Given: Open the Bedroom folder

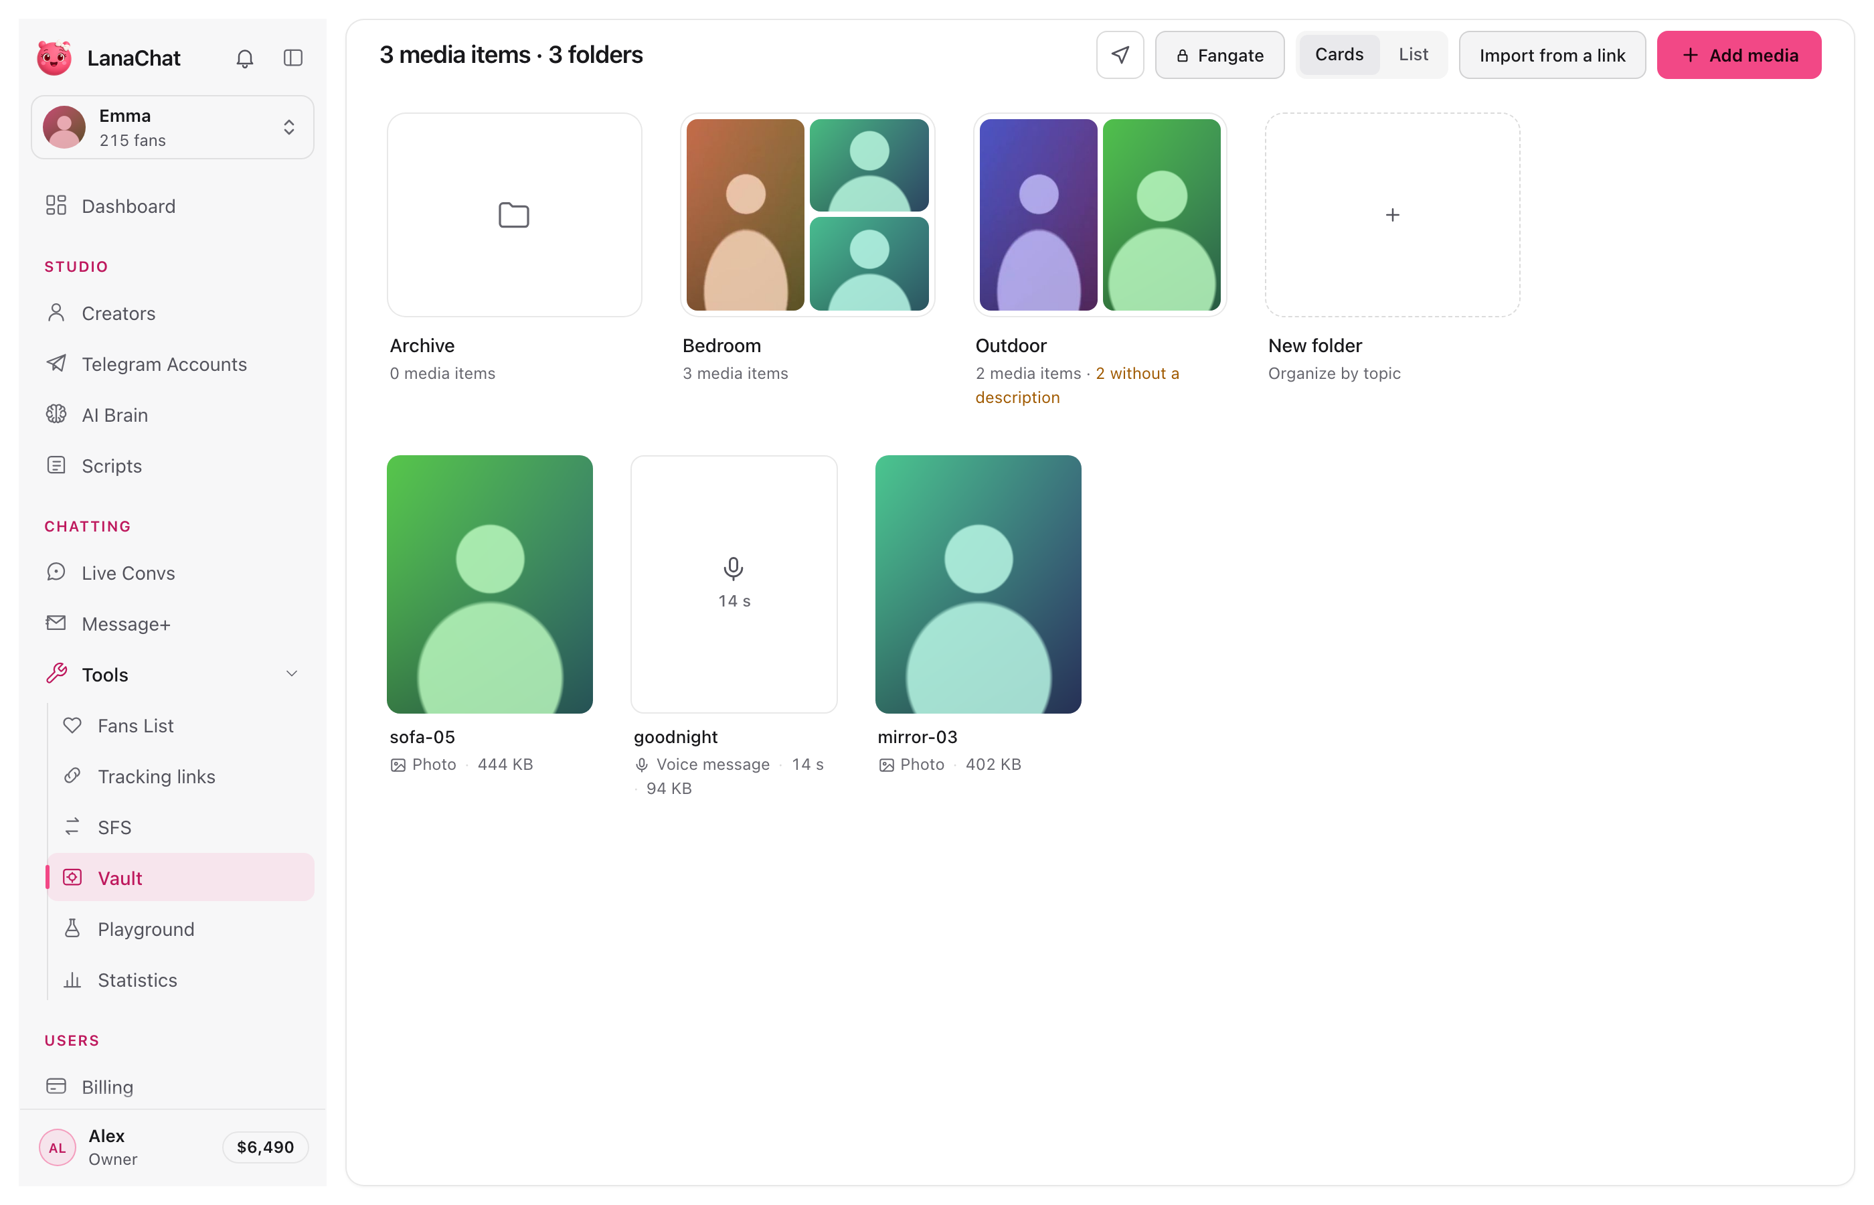Looking at the screenshot, I should pyautogui.click(x=807, y=215).
